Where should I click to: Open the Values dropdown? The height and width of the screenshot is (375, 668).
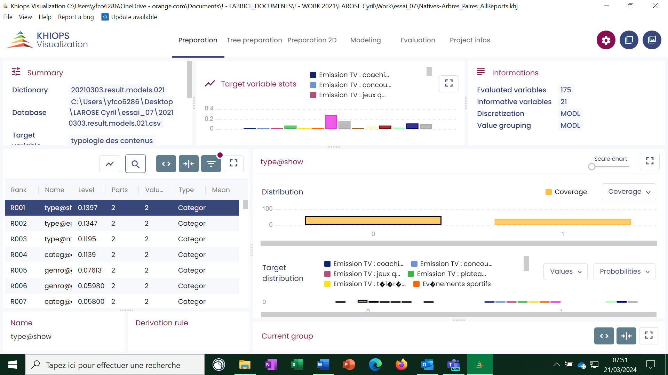coord(565,272)
